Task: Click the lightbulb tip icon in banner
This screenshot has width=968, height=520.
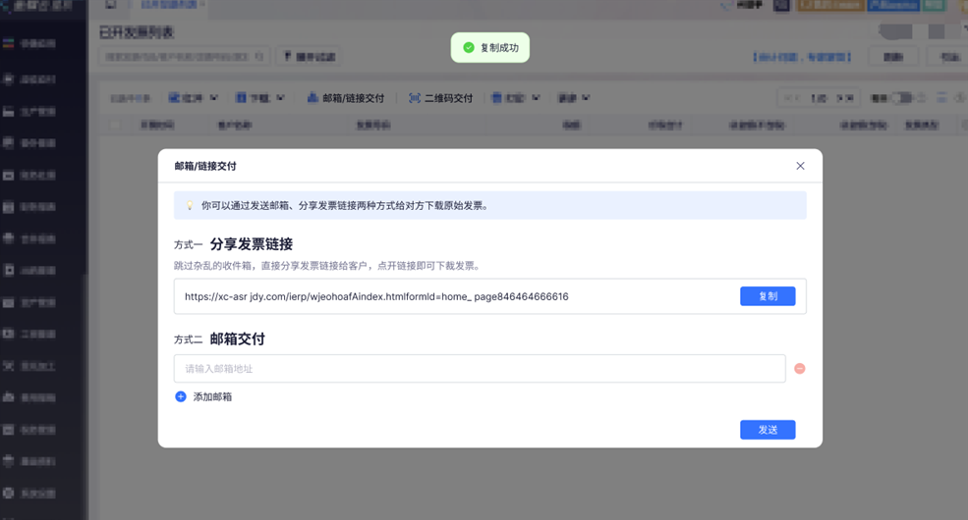Action: click(x=190, y=206)
